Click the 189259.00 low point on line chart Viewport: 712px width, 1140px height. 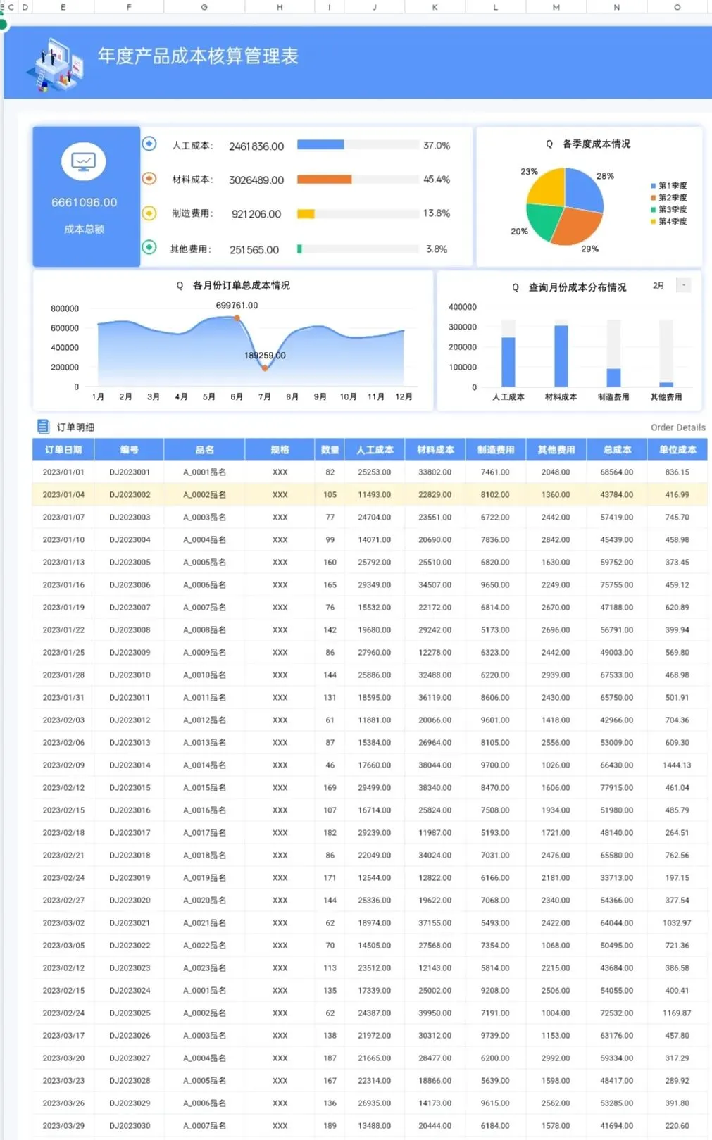(x=266, y=368)
